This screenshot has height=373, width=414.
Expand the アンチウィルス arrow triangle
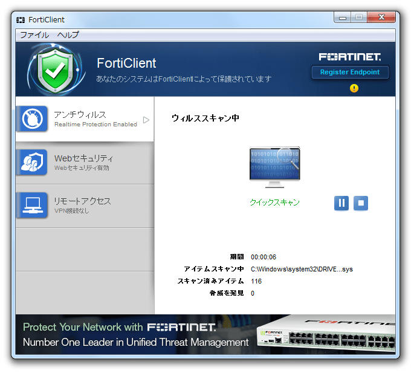(146, 120)
